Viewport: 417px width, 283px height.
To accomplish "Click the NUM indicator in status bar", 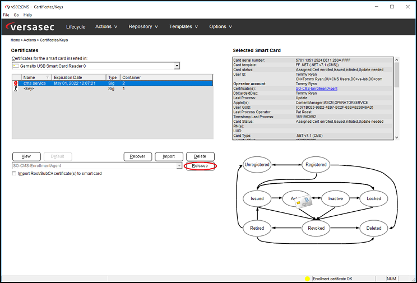I will point(391,279).
